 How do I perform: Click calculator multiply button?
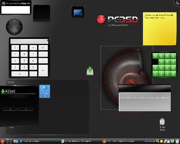33,48
